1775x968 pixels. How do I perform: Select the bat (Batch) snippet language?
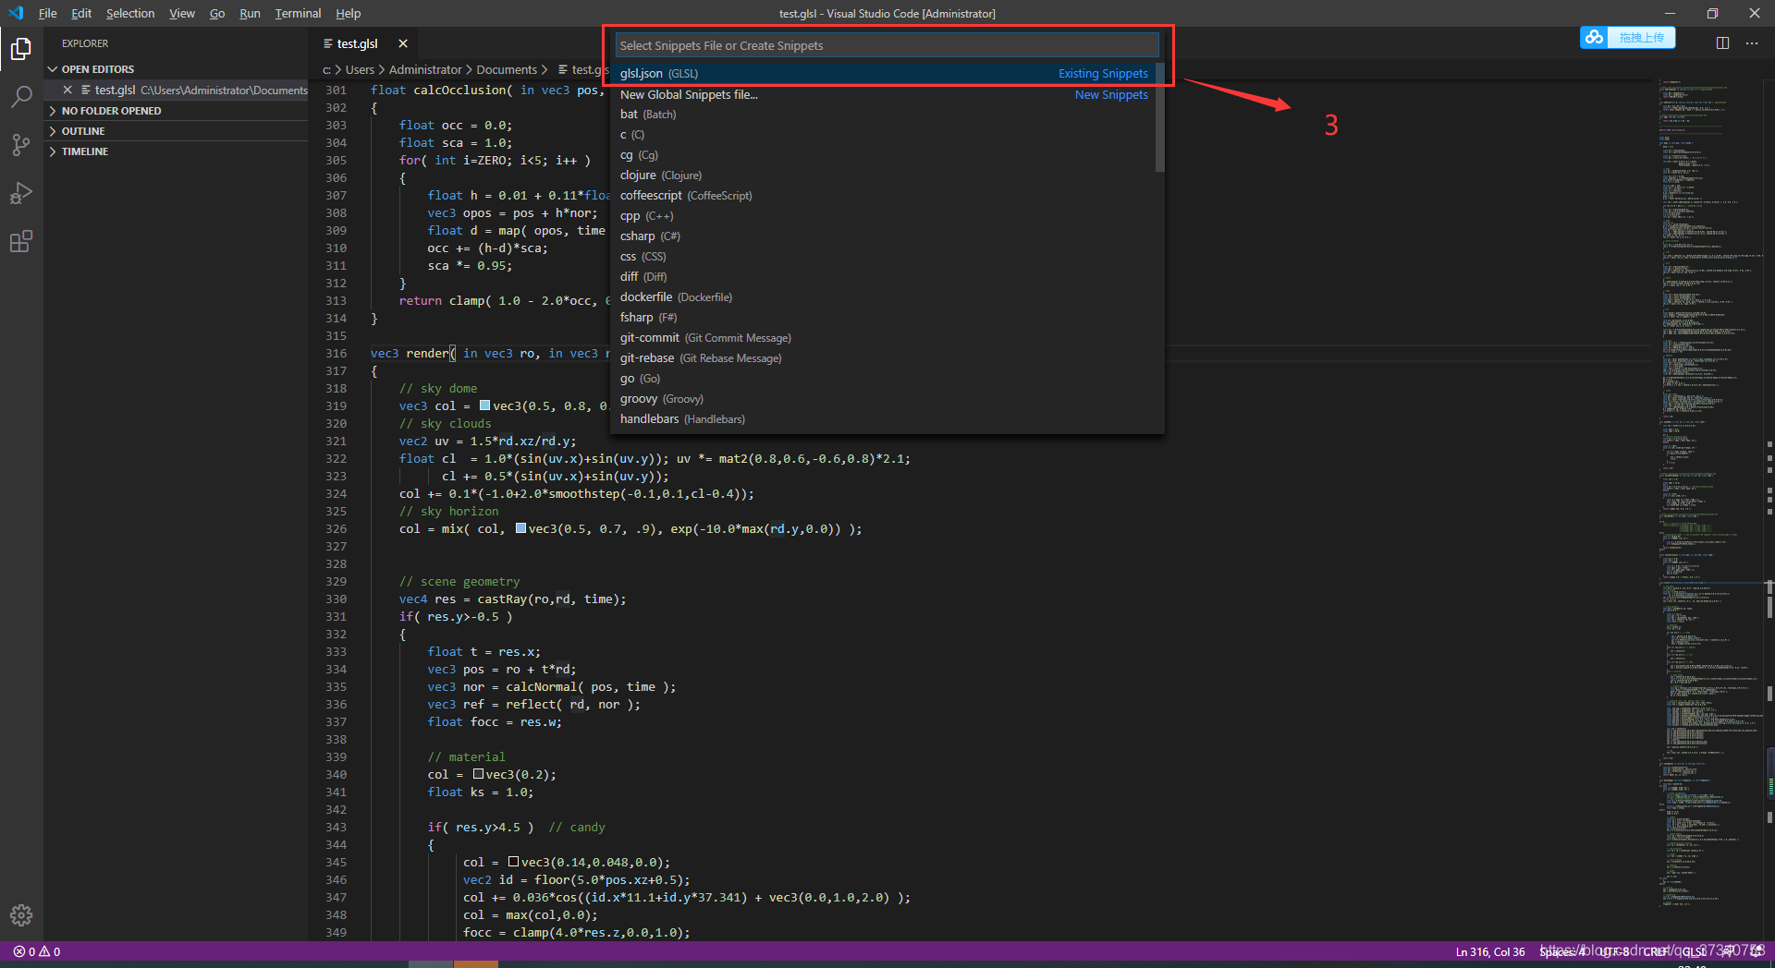(884, 115)
